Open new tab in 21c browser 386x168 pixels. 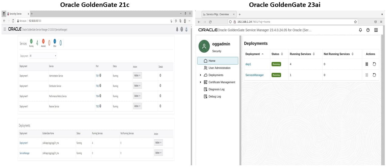32,14
